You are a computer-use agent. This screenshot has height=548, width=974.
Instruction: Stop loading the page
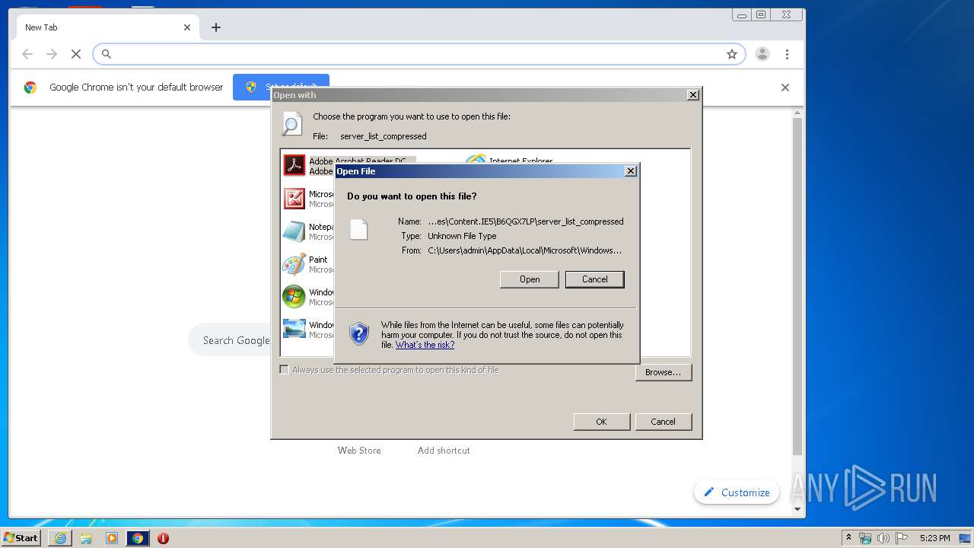click(x=76, y=54)
